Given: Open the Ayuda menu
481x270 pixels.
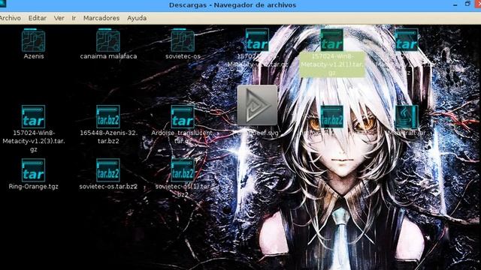Looking at the screenshot, I should (137, 18).
